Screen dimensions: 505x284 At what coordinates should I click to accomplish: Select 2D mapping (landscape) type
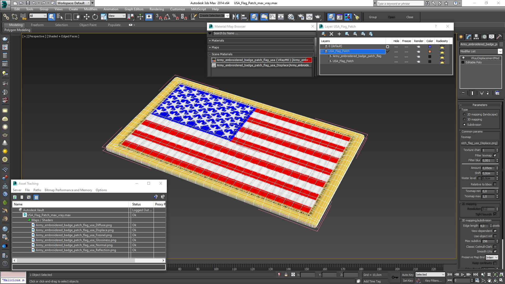[x=464, y=114]
